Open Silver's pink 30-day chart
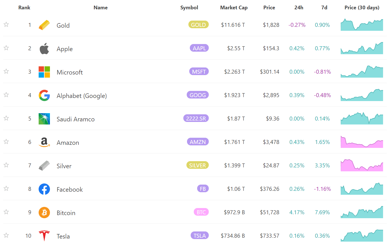 tap(362, 165)
